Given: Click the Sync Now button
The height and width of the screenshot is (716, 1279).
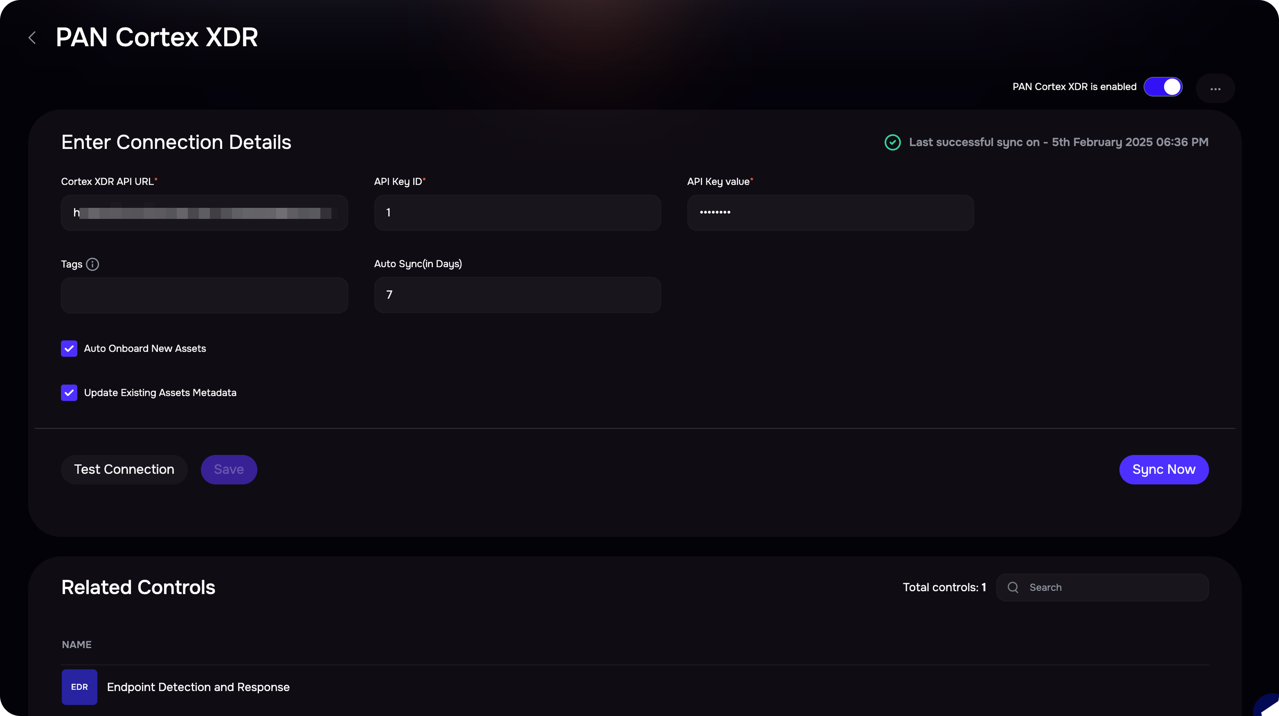Looking at the screenshot, I should (x=1163, y=469).
